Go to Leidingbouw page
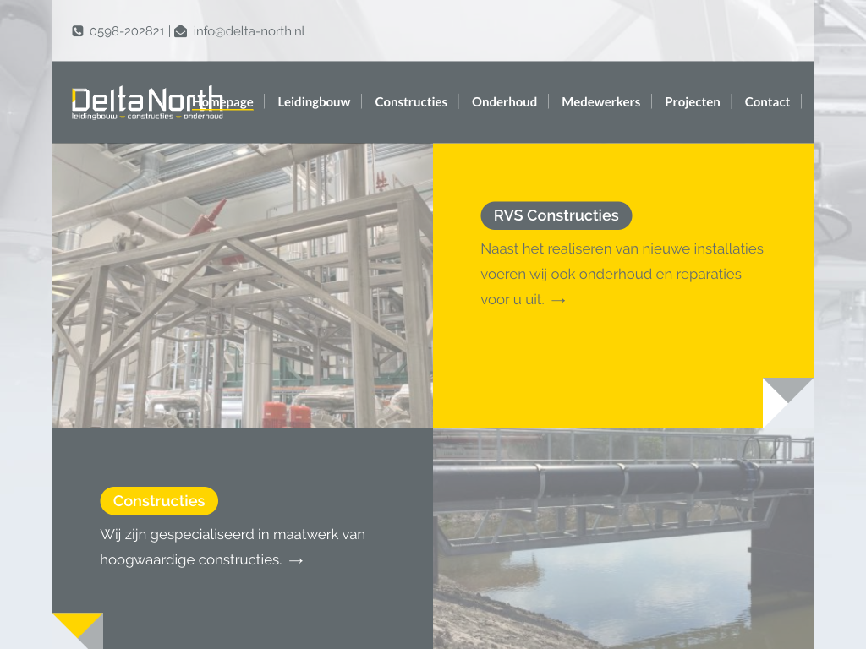866x649 pixels. pyautogui.click(x=314, y=102)
